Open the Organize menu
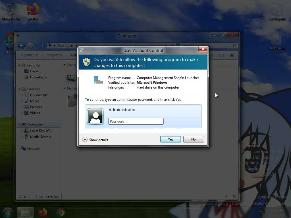 (29, 55)
